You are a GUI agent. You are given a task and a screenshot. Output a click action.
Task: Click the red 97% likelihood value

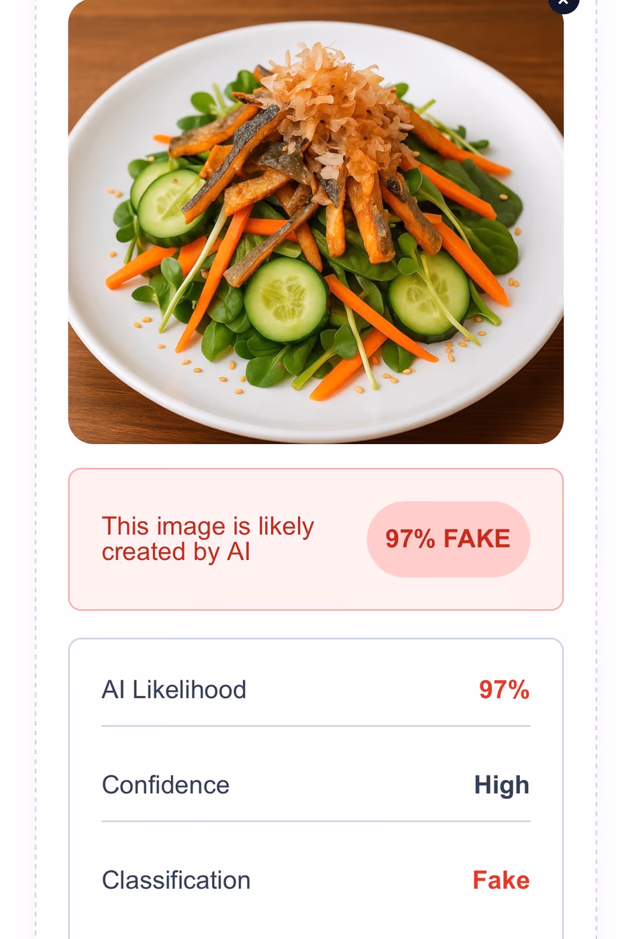(x=504, y=689)
